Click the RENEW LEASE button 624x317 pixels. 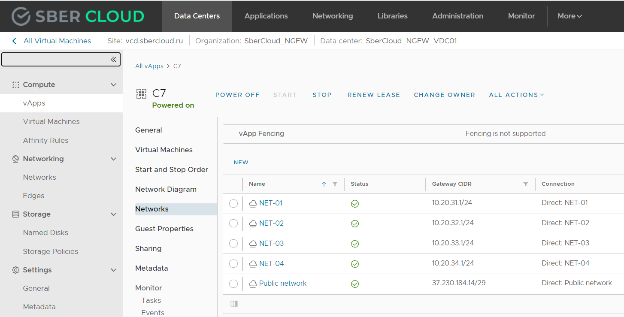click(x=374, y=95)
